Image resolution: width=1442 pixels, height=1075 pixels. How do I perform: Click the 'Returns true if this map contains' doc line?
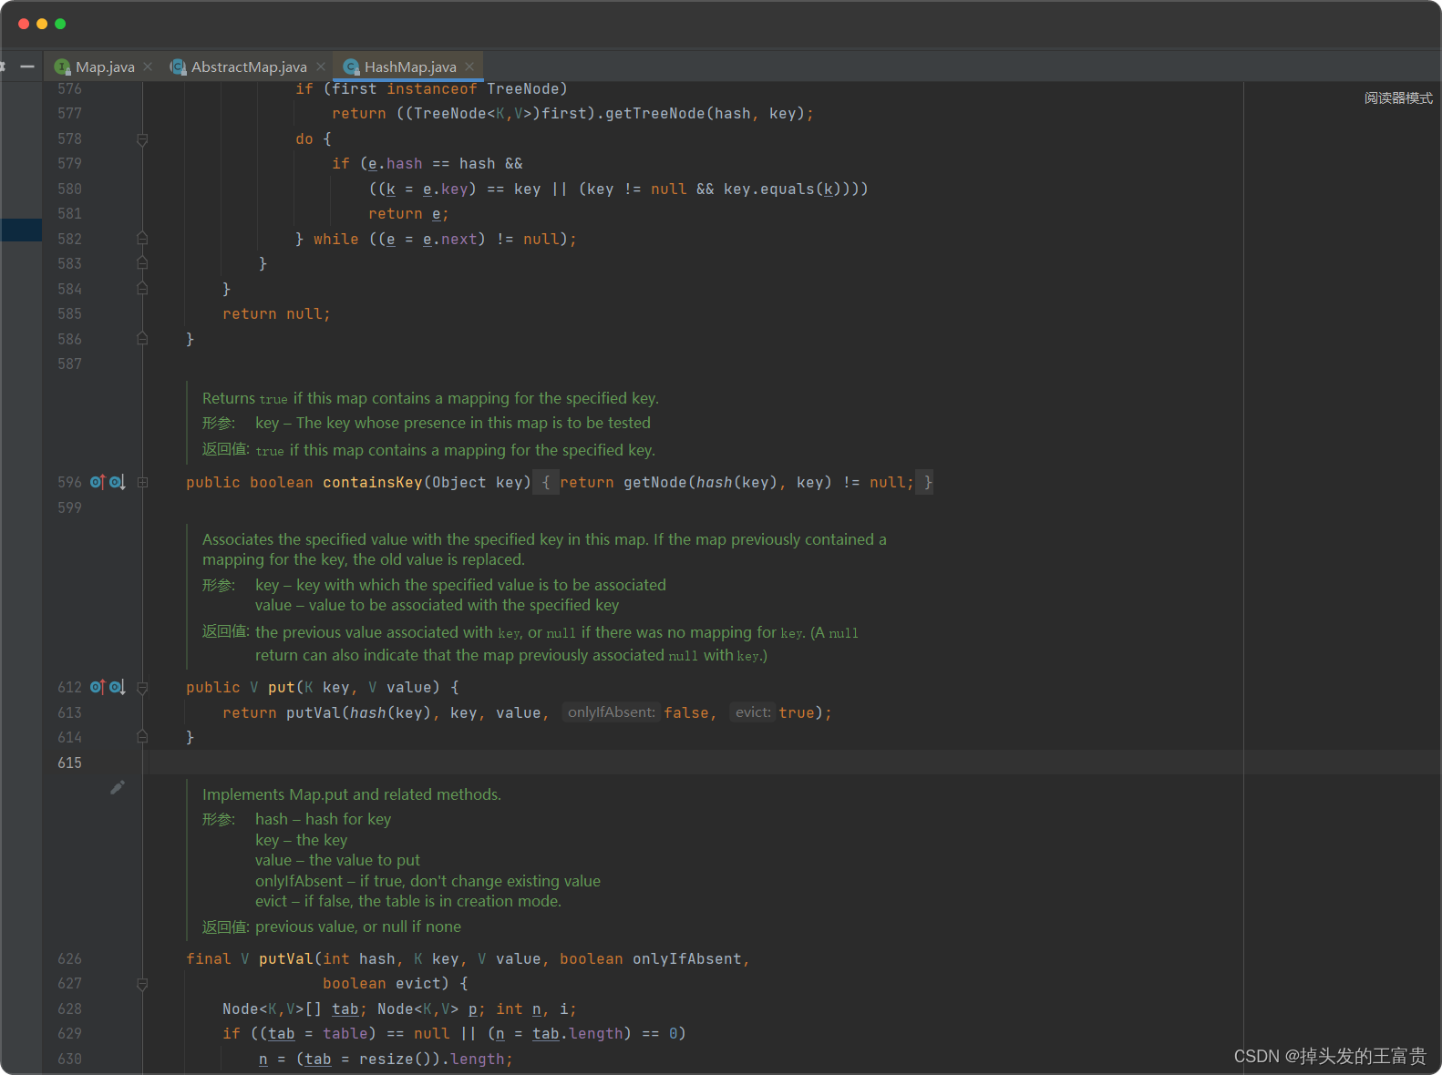pyautogui.click(x=430, y=398)
